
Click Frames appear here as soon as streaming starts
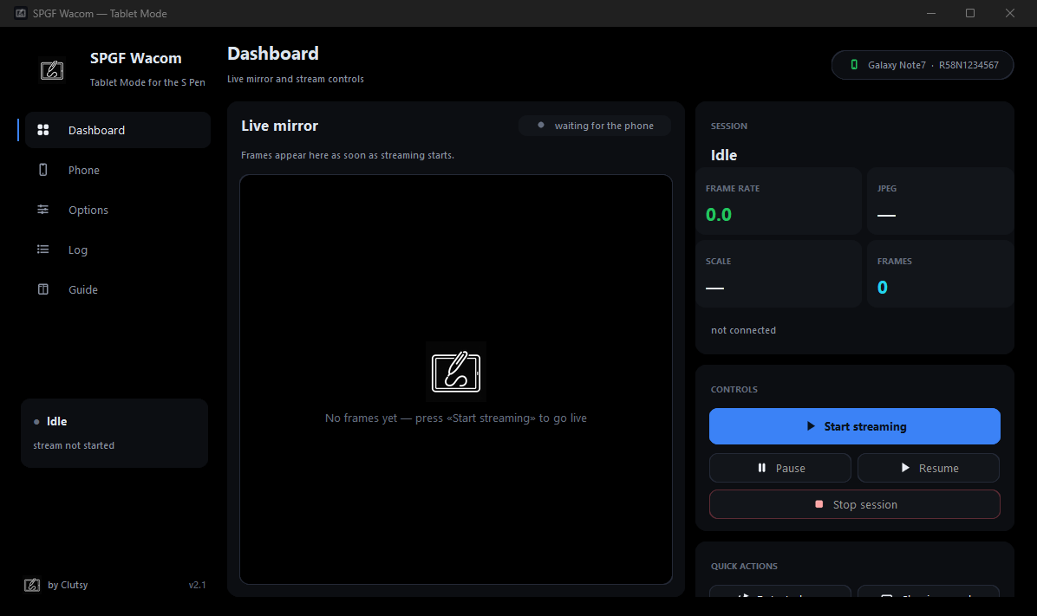(x=347, y=155)
